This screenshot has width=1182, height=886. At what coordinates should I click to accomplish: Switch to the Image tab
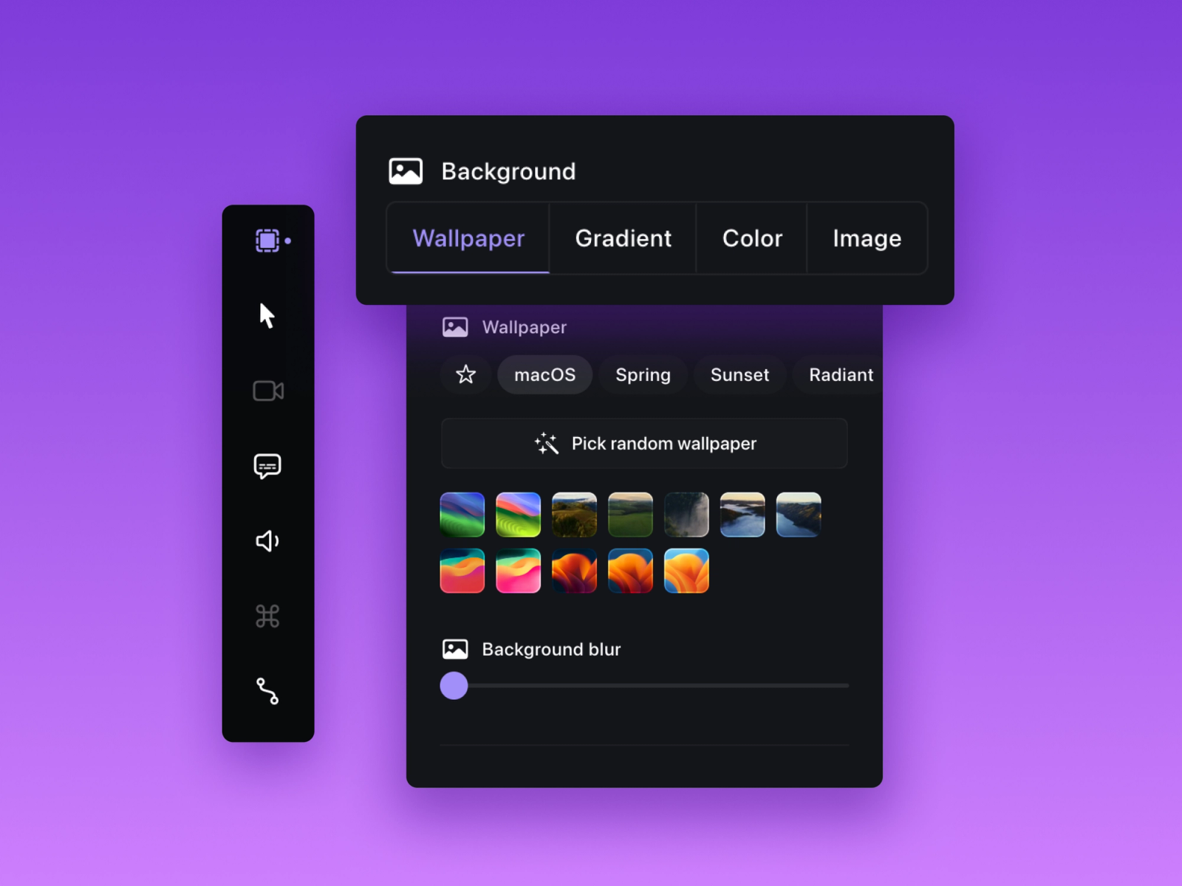tap(867, 238)
